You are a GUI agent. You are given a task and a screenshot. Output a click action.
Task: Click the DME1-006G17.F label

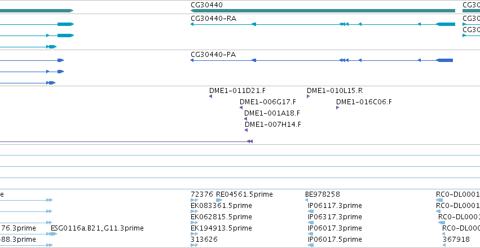(268, 102)
